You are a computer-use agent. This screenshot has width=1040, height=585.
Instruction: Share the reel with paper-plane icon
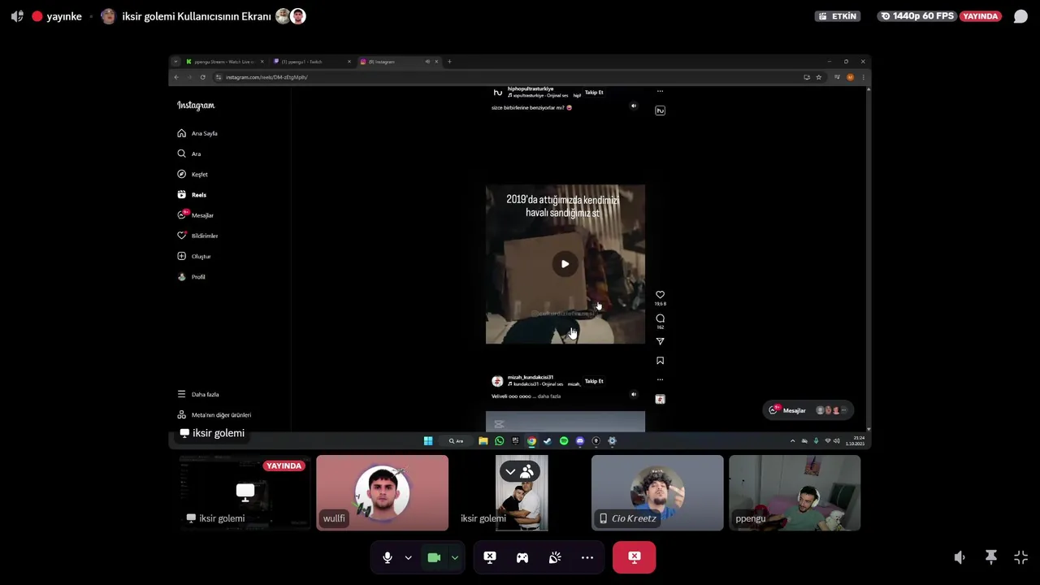(x=660, y=341)
